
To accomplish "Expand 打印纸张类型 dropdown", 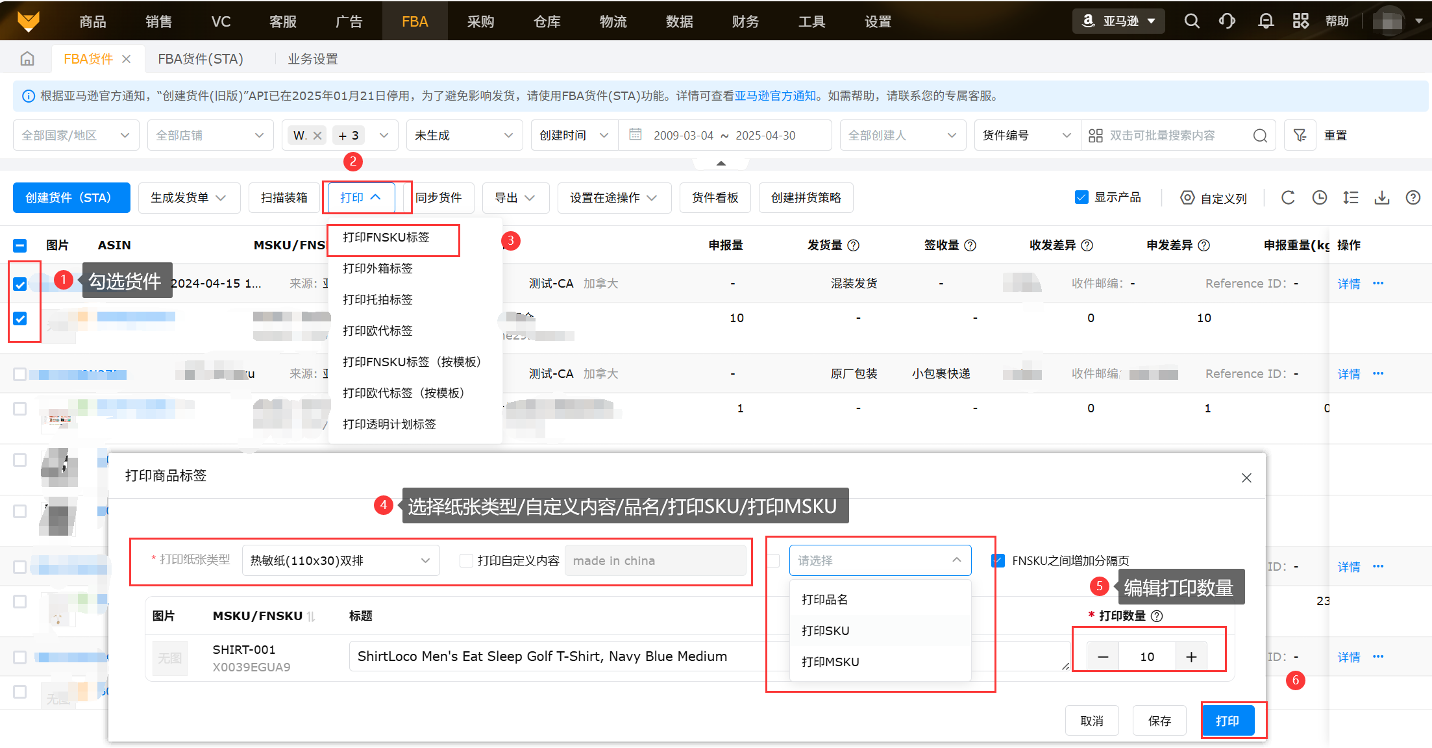I will [x=340, y=560].
